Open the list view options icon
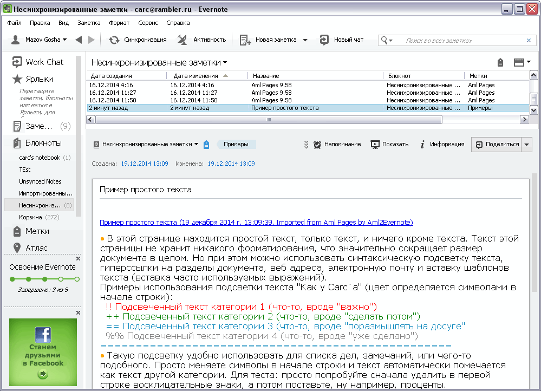 [519, 62]
